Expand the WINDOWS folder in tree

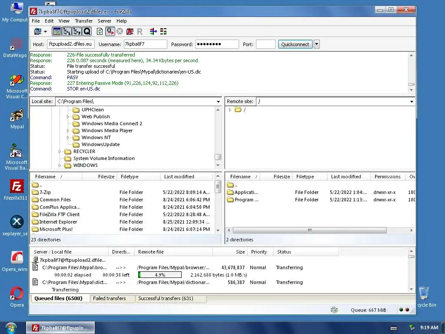click(x=60, y=165)
